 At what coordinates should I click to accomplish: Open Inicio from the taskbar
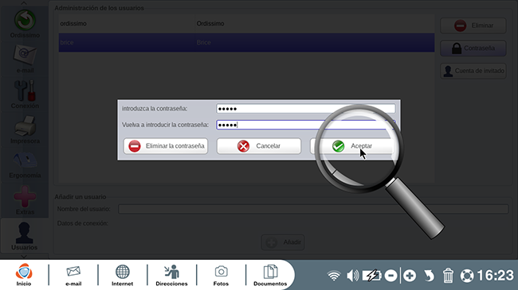click(24, 275)
